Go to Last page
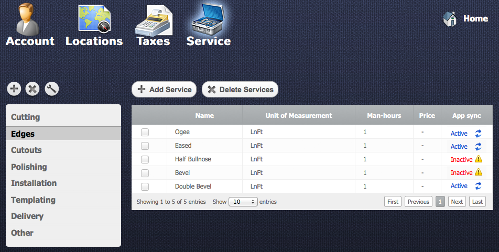The width and height of the screenshot is (499, 252). [478, 202]
